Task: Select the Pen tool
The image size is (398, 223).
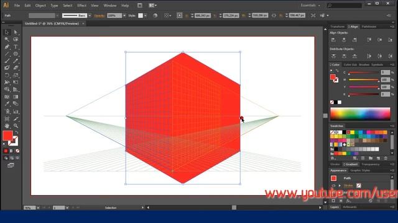Action: tap(7, 47)
